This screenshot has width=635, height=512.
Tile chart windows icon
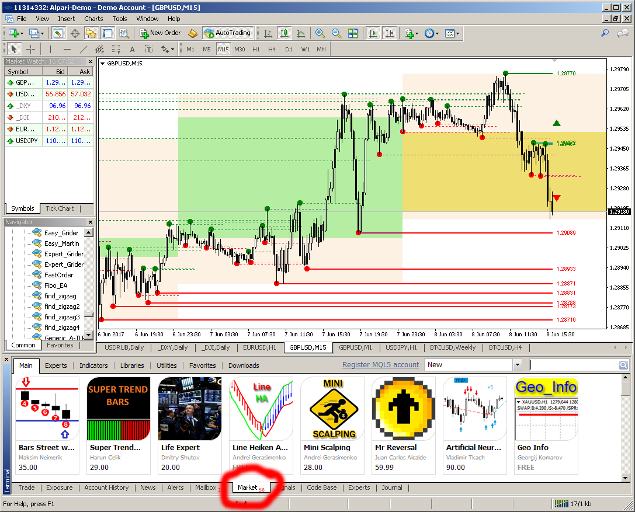pyautogui.click(x=353, y=33)
